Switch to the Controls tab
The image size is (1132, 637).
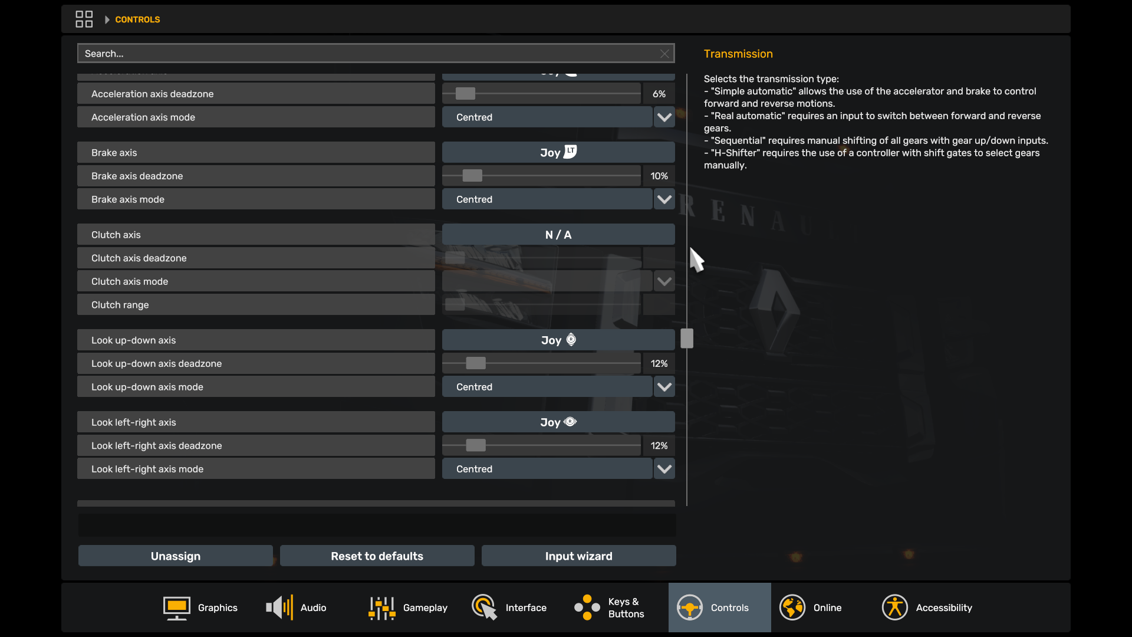[719, 608]
